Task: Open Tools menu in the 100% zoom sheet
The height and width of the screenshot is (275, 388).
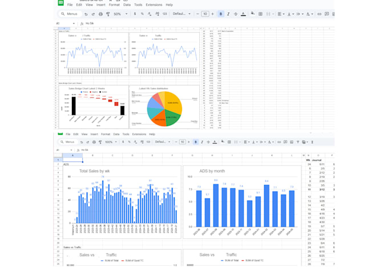Action: 126,134
